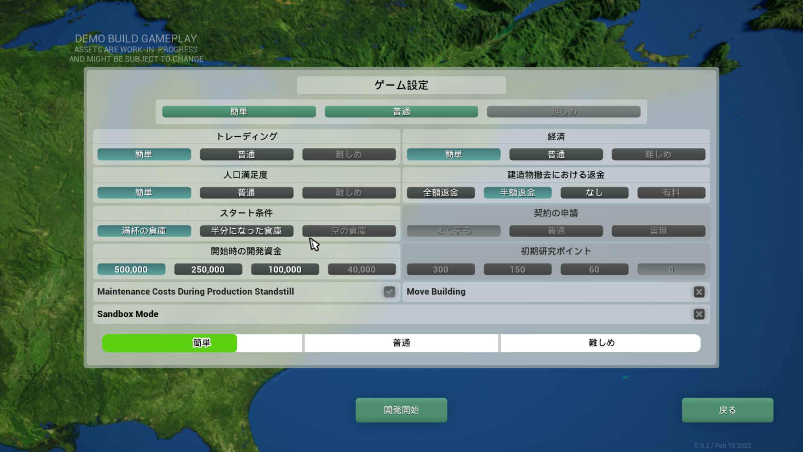
Task: Click 難しめ segment on bottom difficulty bar
Action: tap(601, 343)
